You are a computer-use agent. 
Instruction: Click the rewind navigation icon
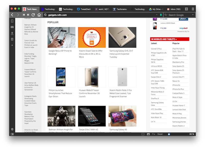pos(24,15)
